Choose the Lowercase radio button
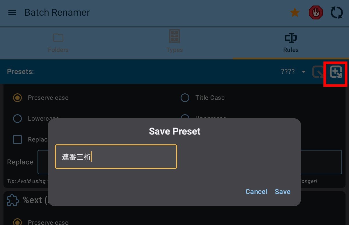The height and width of the screenshot is (225, 349). tap(18, 119)
